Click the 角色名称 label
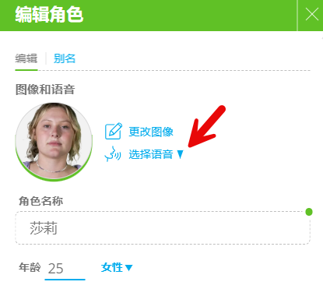The width and height of the screenshot is (323, 303). (40, 201)
